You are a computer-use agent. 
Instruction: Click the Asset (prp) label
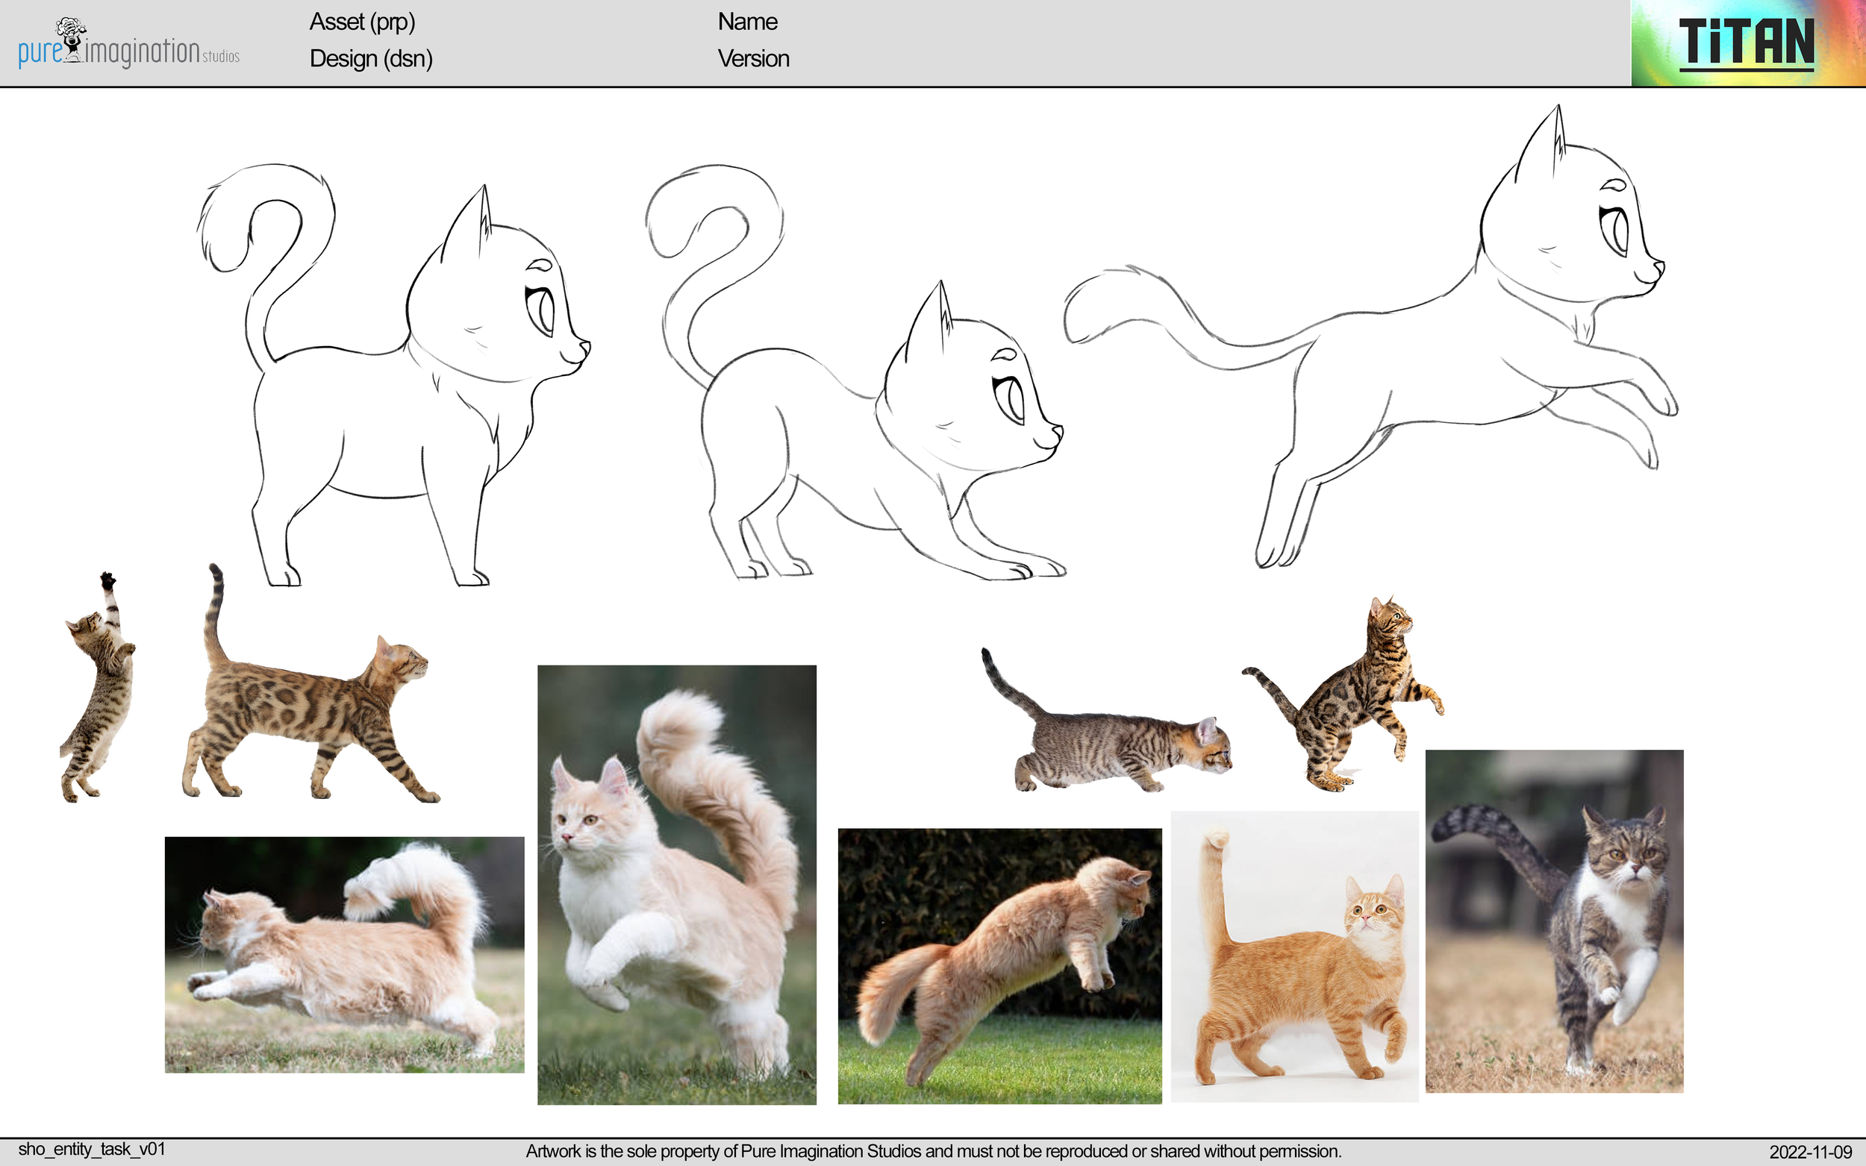point(362,22)
